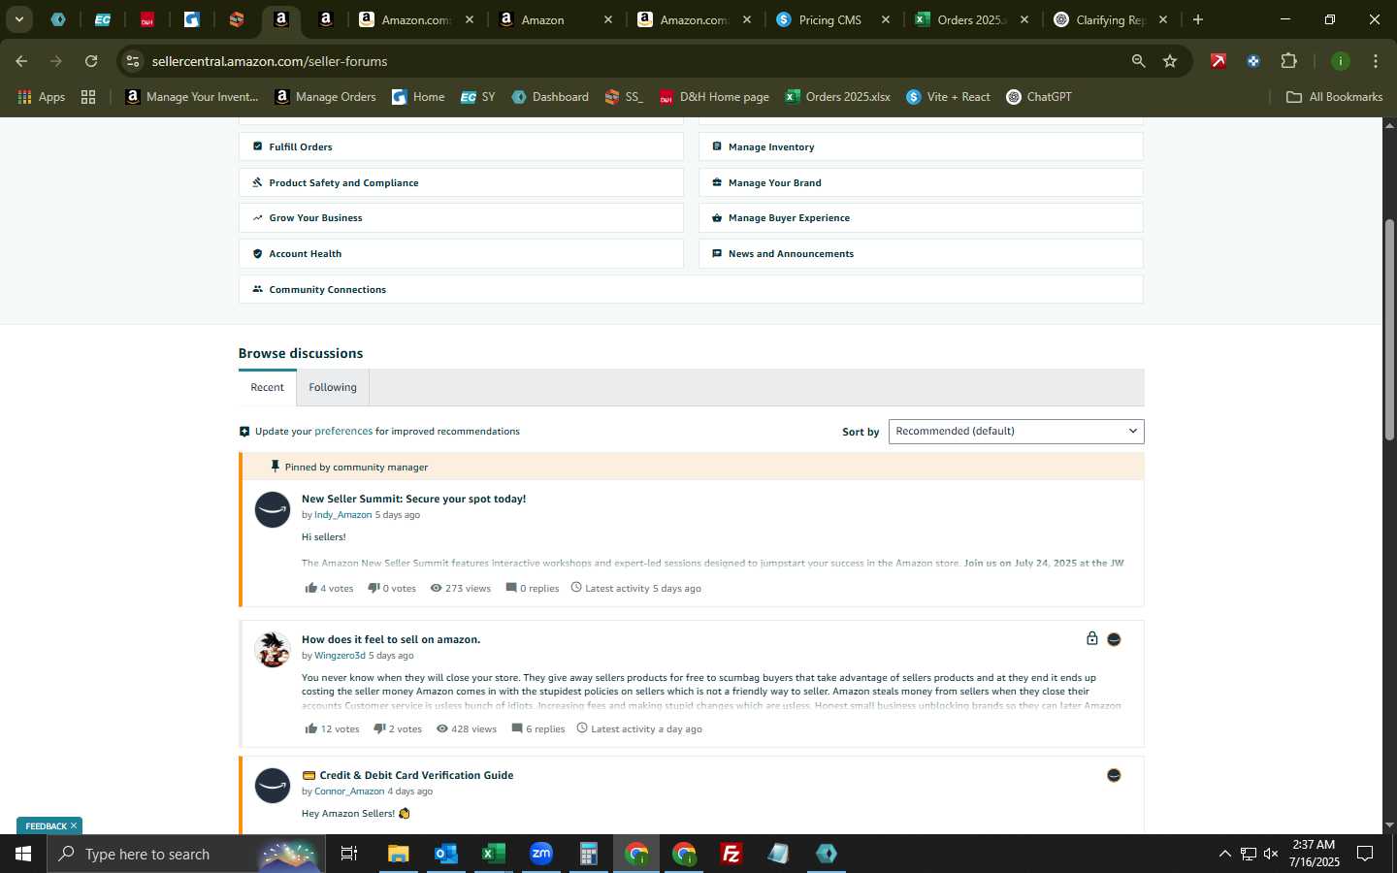Expand the Sort by dropdown
1397x873 pixels.
[x=1016, y=431]
